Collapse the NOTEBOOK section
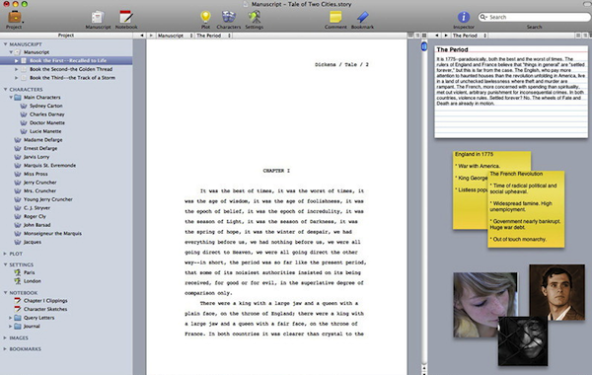 [x=5, y=292]
